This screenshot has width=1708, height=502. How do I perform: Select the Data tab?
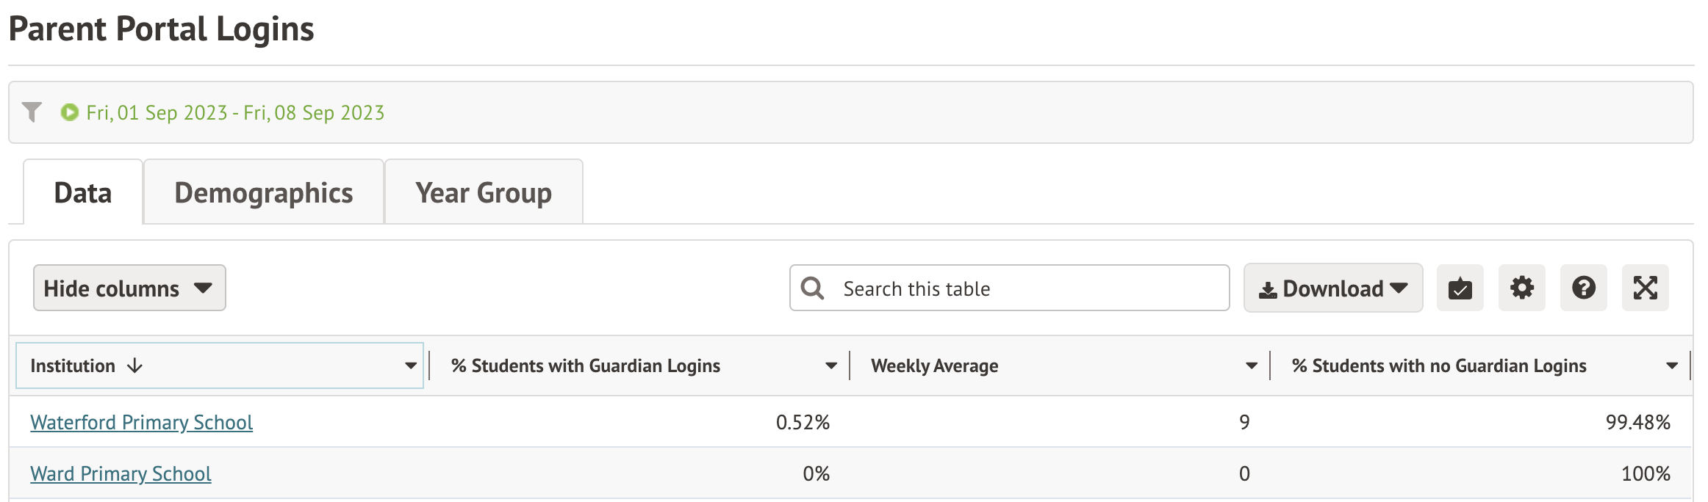pos(83,193)
